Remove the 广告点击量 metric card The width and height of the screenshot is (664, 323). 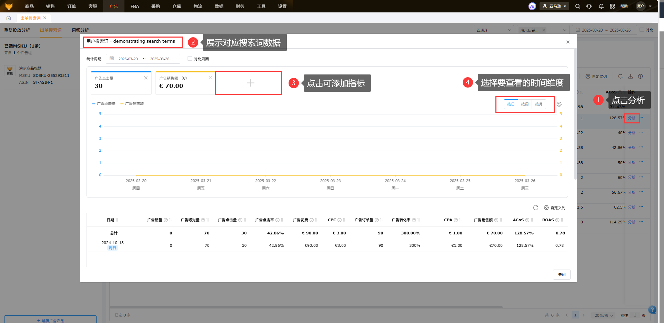coord(146,78)
